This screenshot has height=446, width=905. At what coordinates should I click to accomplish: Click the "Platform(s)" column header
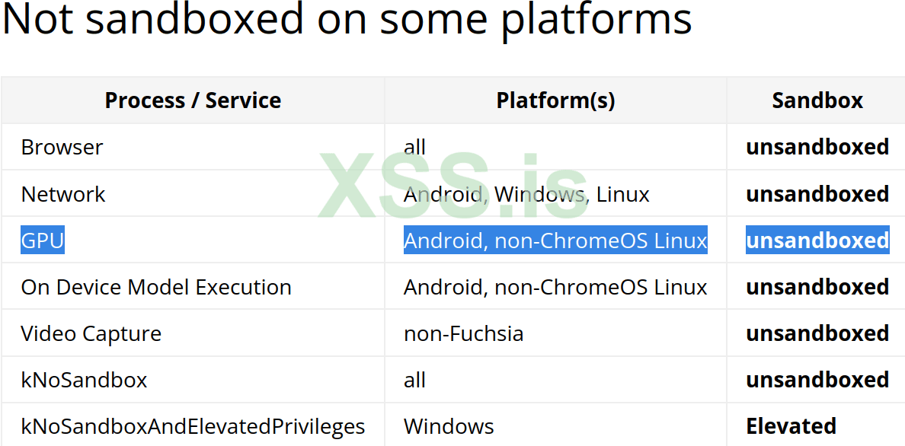tap(555, 100)
